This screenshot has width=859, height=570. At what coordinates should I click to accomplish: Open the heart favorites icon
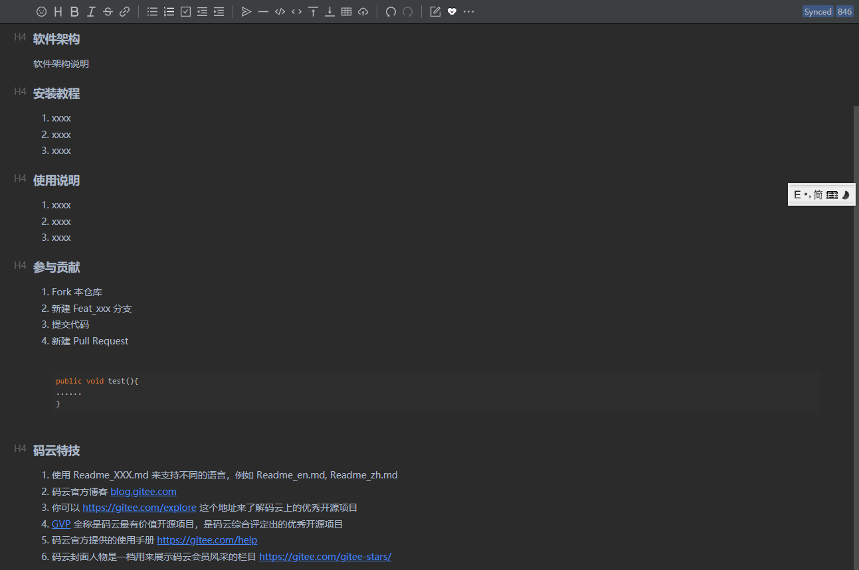452,11
